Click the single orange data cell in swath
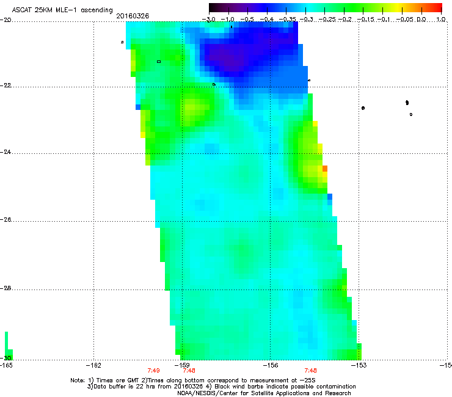This screenshot has height=397, width=452. [325, 169]
